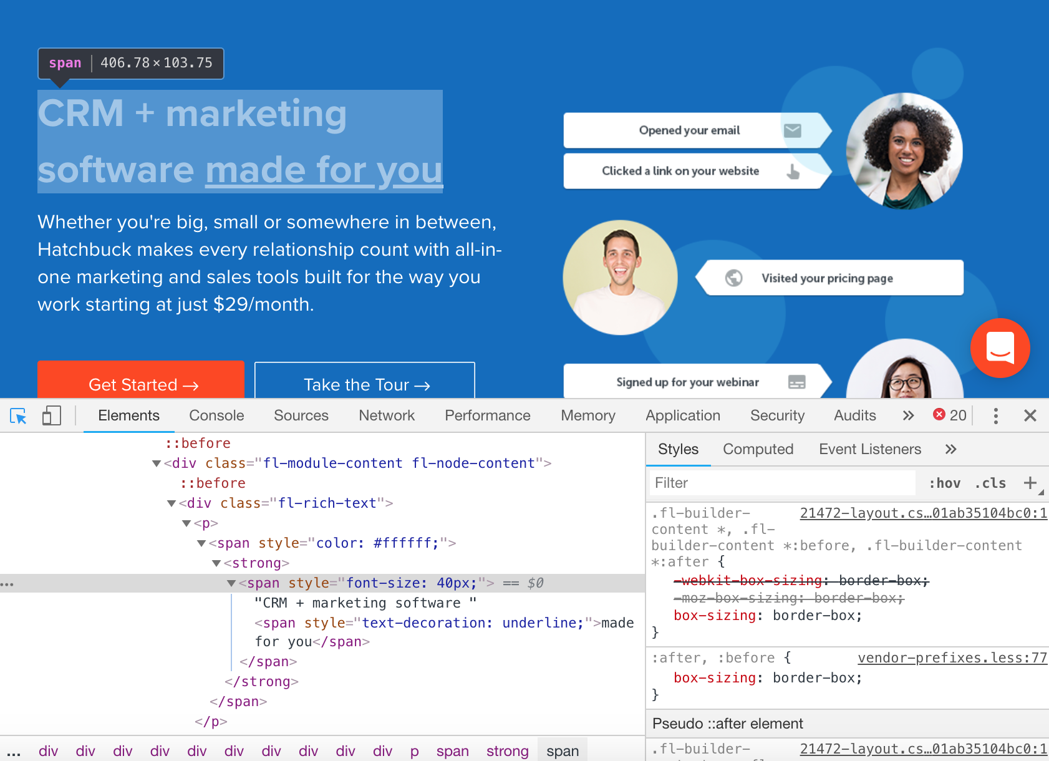This screenshot has height=761, width=1049.
Task: Click the red error count badge
Action: (950, 415)
